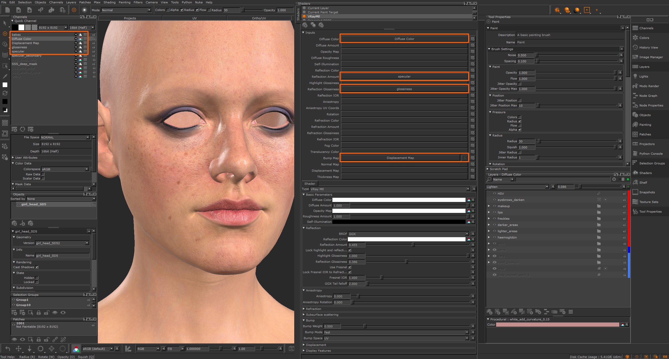
Task: Open the Modo Render palette
Action: coord(649,86)
